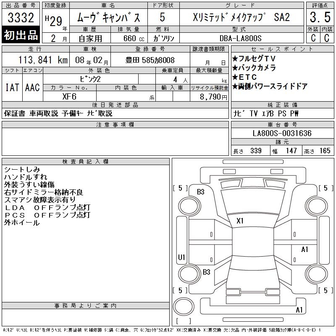Select B3 mark near front-left fender
This screenshot has height=336, width=336.
(x=201, y=192)
